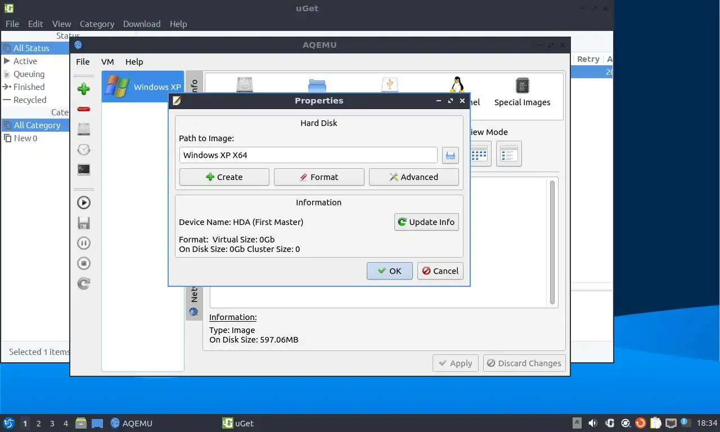Open volume control in system tray

click(x=592, y=423)
